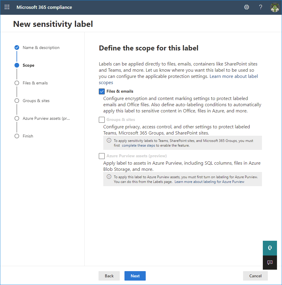This screenshot has height=285, width=282.
Task: Check the Azure Purview assets (preview) checkbox
Action: 101,156
